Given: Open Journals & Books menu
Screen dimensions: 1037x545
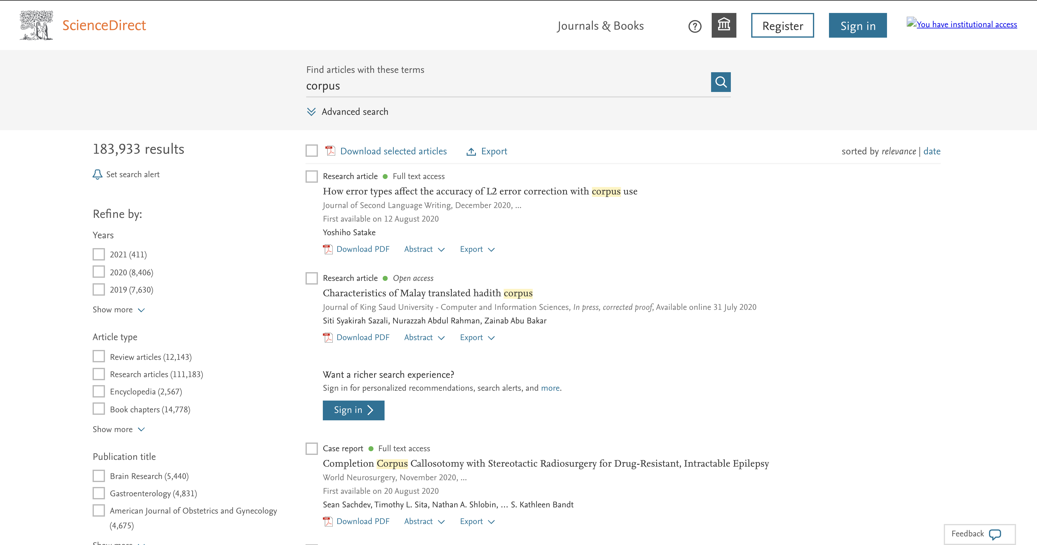Looking at the screenshot, I should coord(600,26).
